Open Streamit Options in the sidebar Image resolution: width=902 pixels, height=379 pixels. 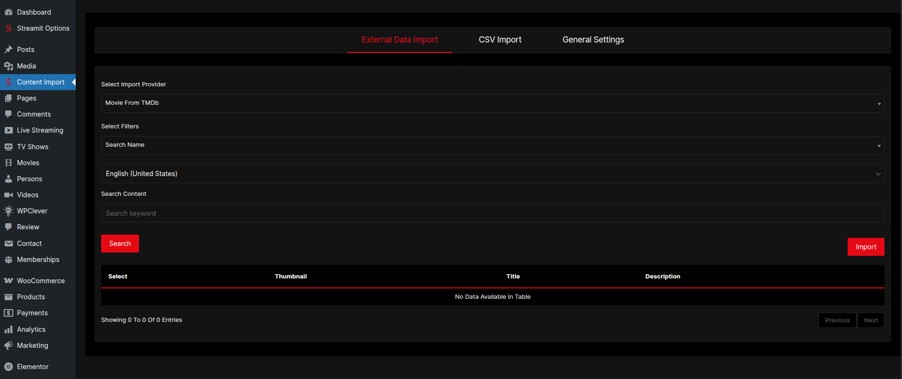coord(43,28)
